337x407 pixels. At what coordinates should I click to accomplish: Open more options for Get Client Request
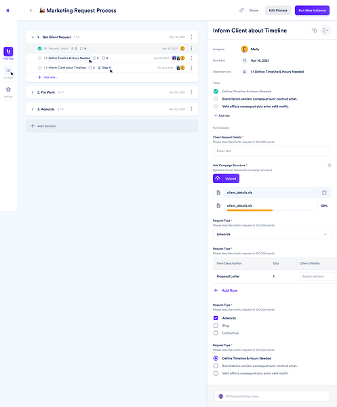tap(191, 37)
